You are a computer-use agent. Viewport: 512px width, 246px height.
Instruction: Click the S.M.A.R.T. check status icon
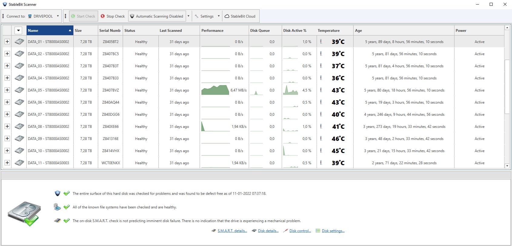[57, 221]
